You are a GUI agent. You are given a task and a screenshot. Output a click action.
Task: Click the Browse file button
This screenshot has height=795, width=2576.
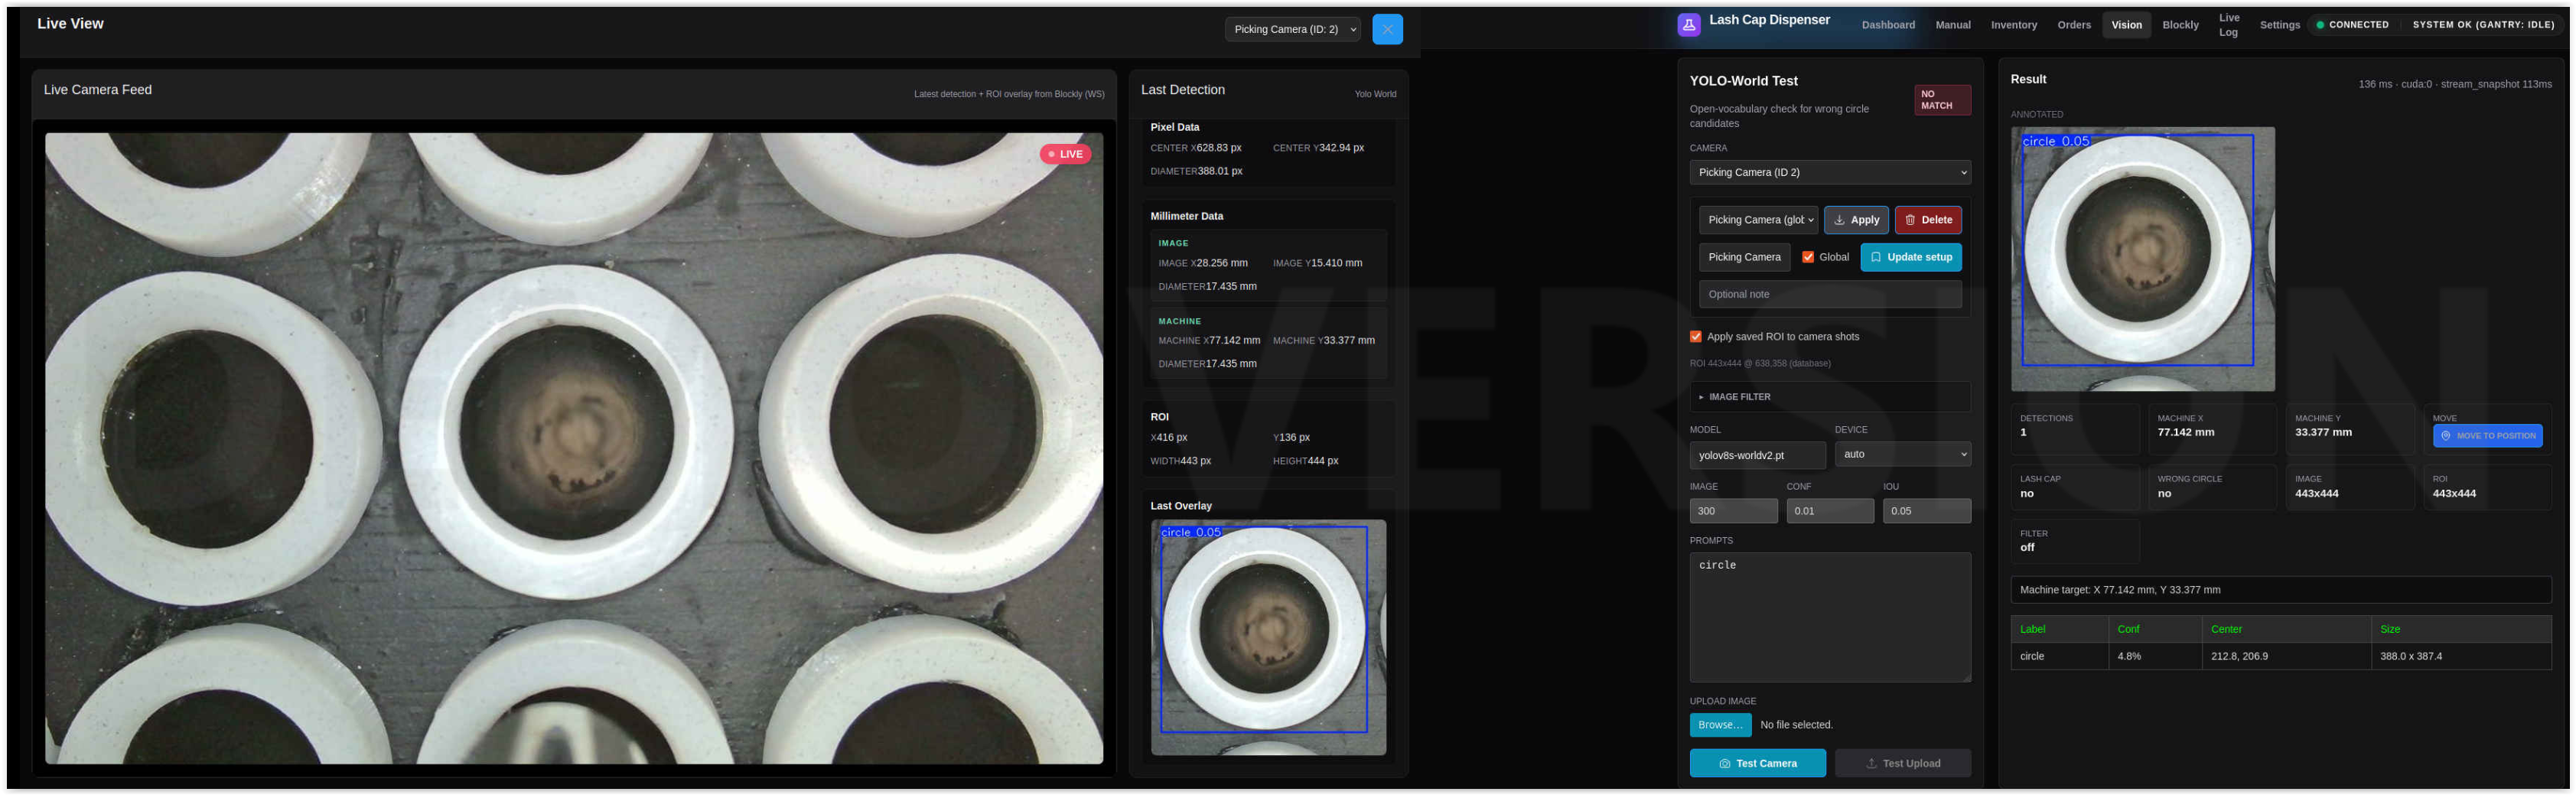(1719, 725)
